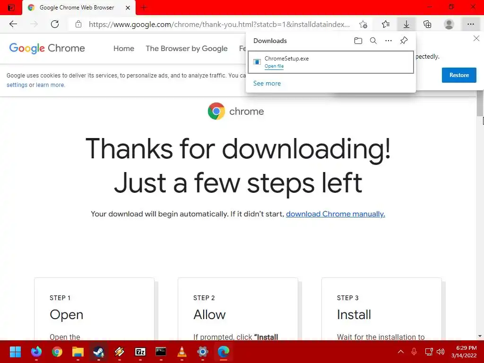
Task: Go back to the previous page
Action: 13,24
